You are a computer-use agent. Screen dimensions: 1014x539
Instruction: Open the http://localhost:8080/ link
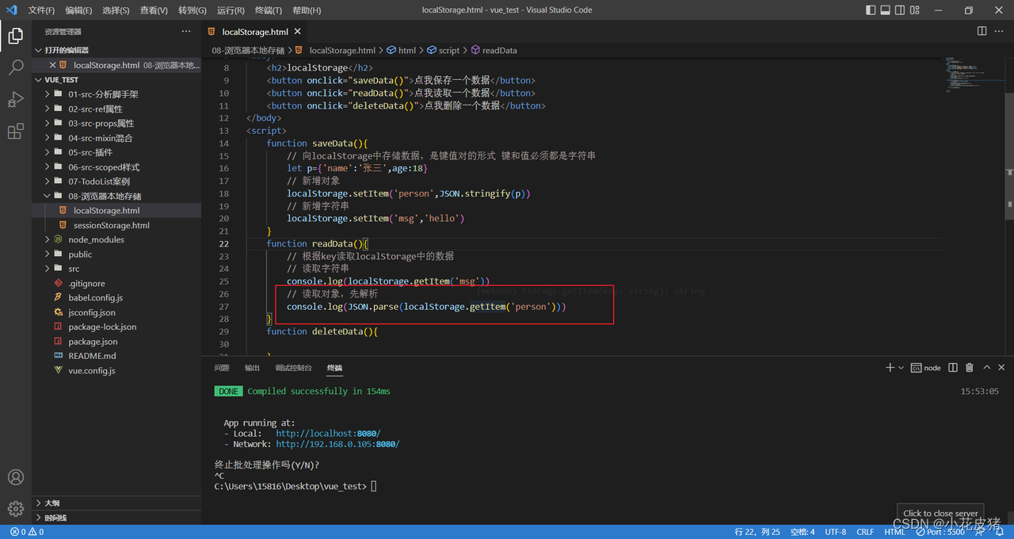(x=328, y=434)
